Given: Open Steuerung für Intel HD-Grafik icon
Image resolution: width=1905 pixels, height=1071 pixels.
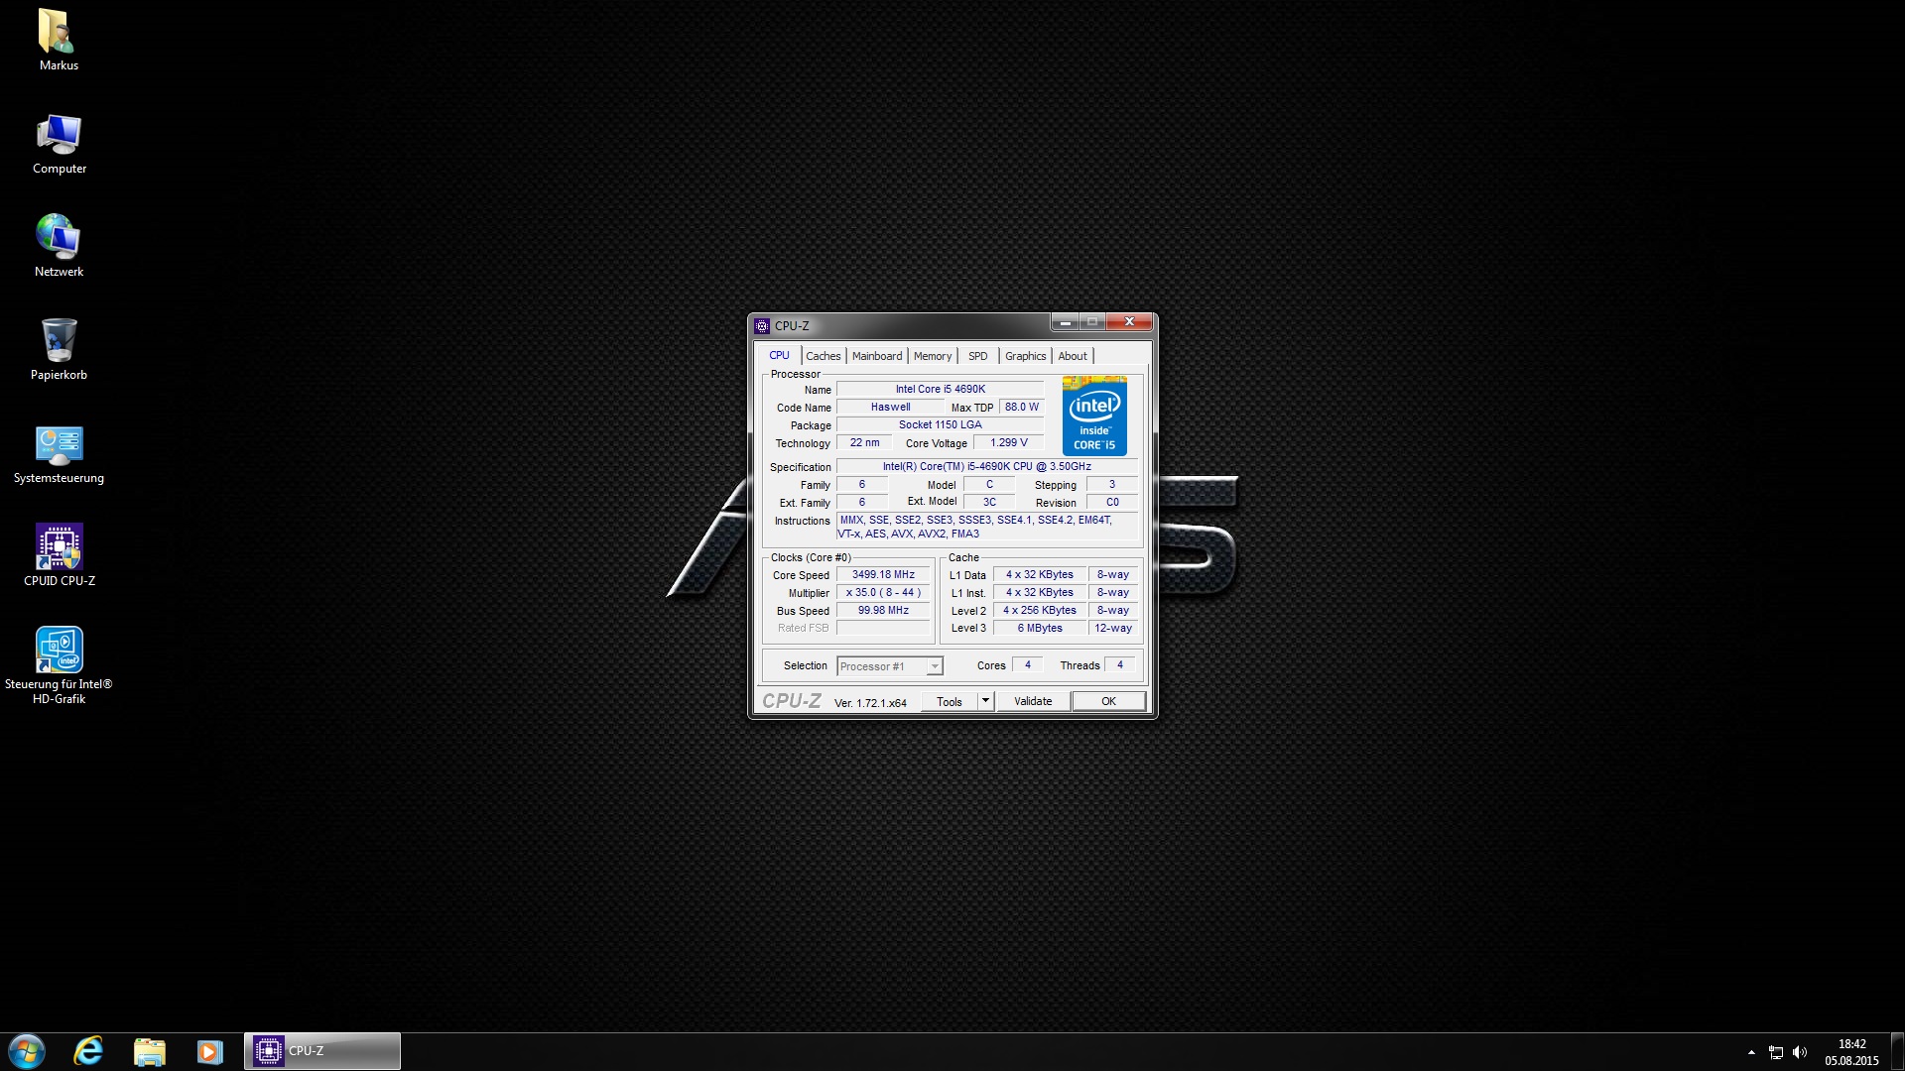Looking at the screenshot, I should [x=59, y=651].
